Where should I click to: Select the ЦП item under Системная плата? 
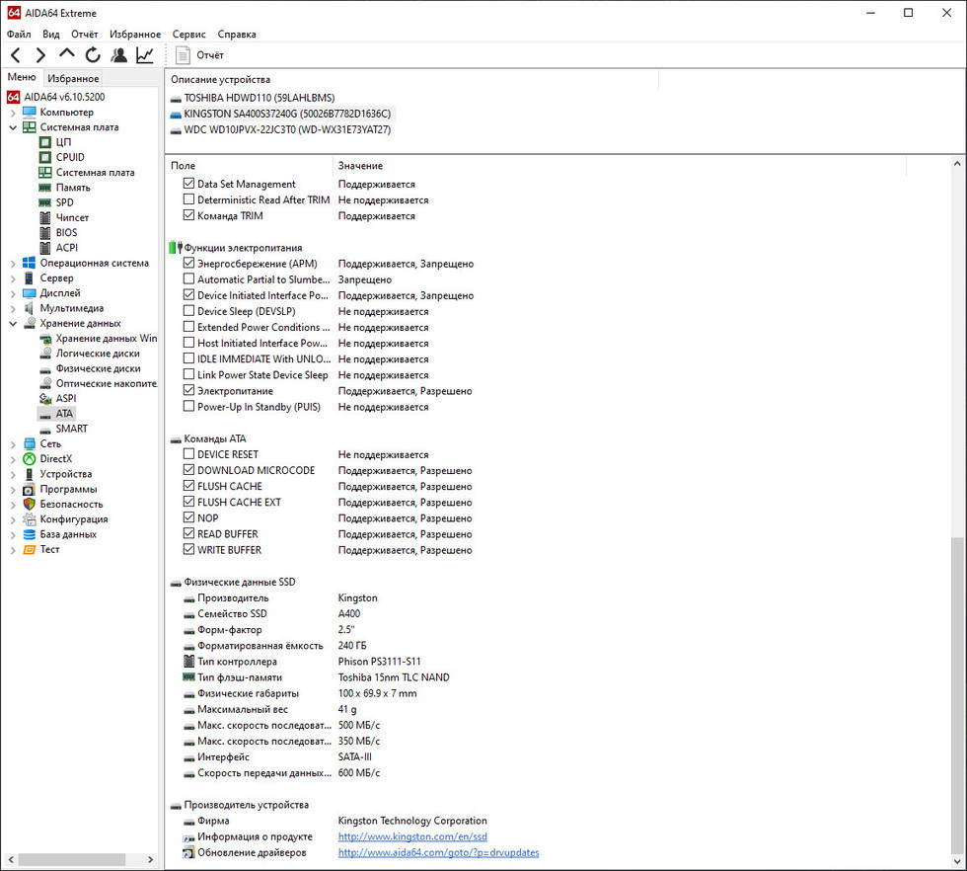[63, 142]
